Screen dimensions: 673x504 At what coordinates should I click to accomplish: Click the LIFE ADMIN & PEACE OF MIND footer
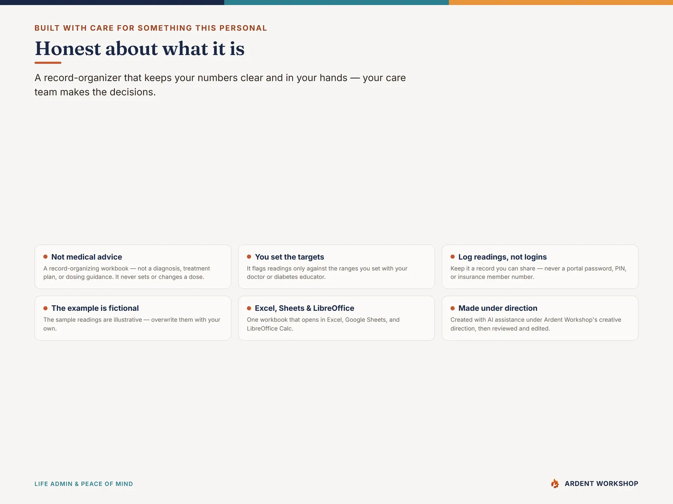pyautogui.click(x=84, y=484)
